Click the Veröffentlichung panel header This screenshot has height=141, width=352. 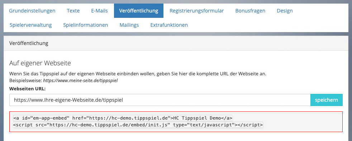[x=176, y=43]
